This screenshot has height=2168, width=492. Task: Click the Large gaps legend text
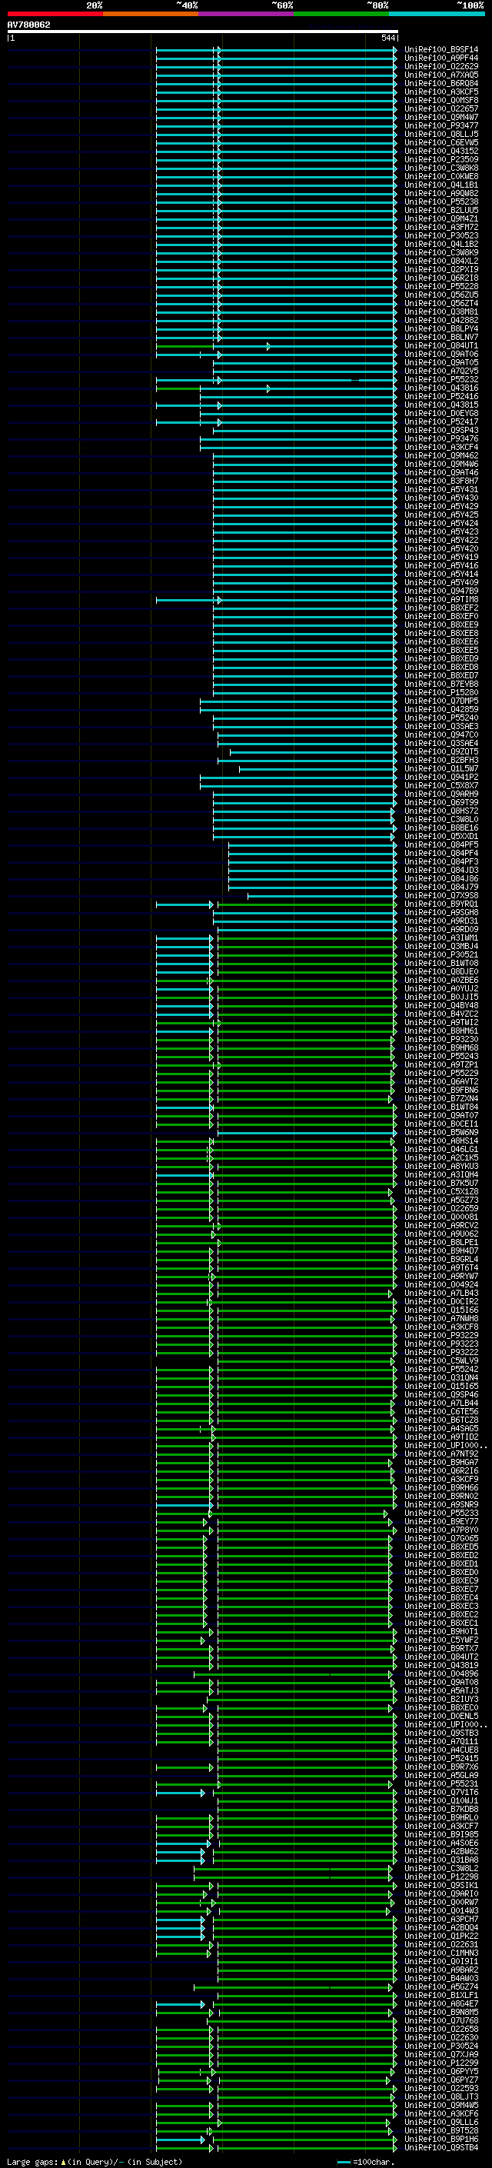tap(95, 2161)
